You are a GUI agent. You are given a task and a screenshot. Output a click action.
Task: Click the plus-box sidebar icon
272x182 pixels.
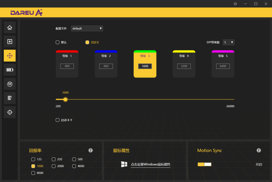point(10,41)
